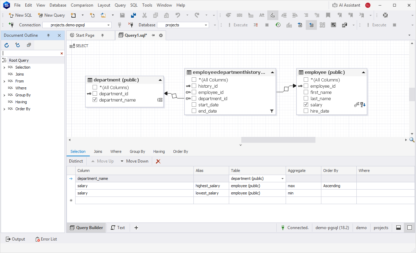Image resolution: width=416 pixels, height=253 pixels.
Task: Click the New Query toolbar button
Action: point(51,15)
